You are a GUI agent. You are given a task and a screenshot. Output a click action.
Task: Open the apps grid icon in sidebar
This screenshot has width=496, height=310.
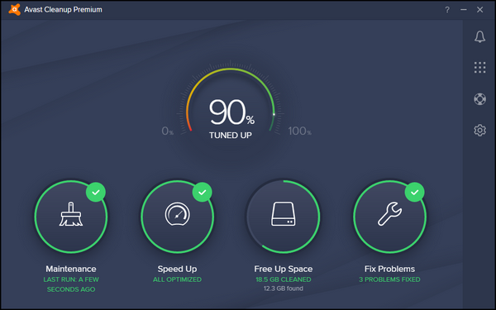(x=479, y=68)
